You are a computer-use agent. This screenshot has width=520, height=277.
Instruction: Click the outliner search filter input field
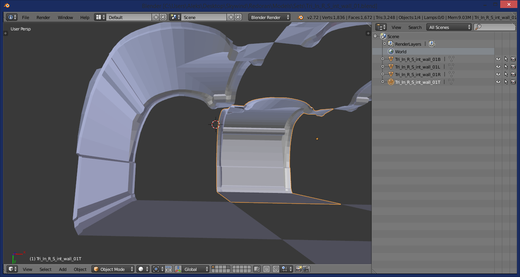pos(494,27)
